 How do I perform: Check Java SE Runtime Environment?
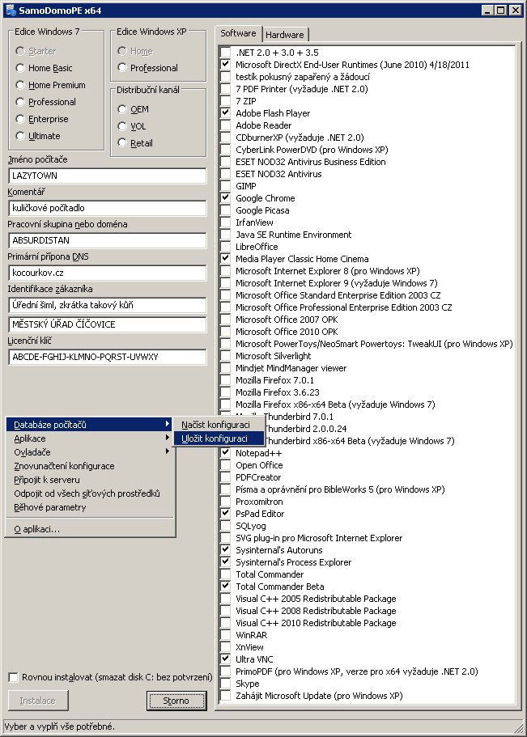pos(225,234)
